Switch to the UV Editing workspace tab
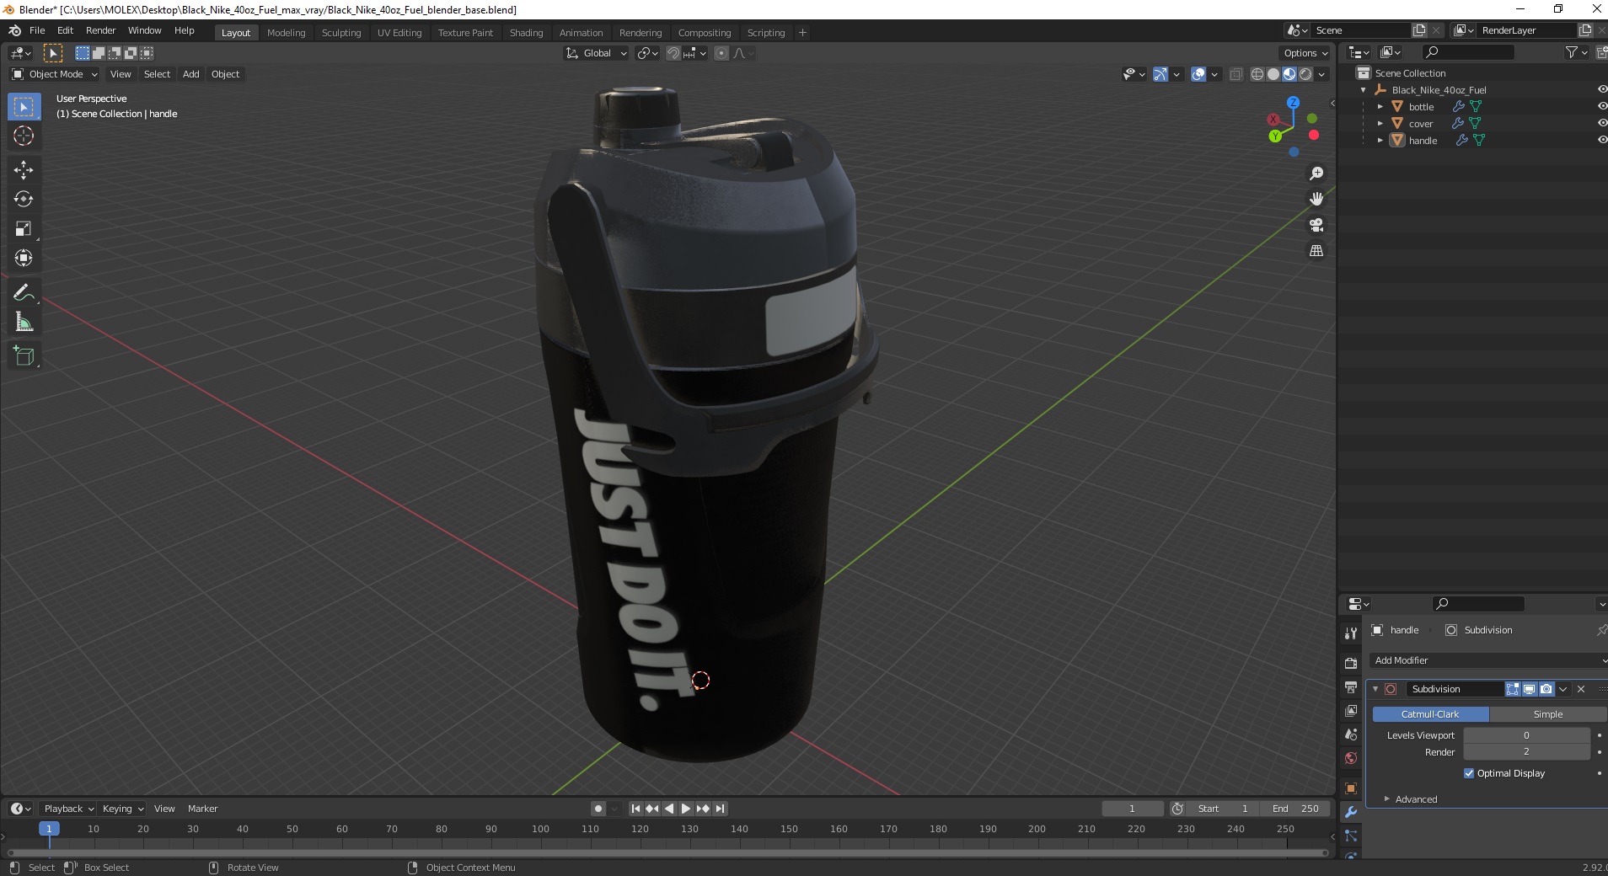The image size is (1608, 876). coord(399,33)
